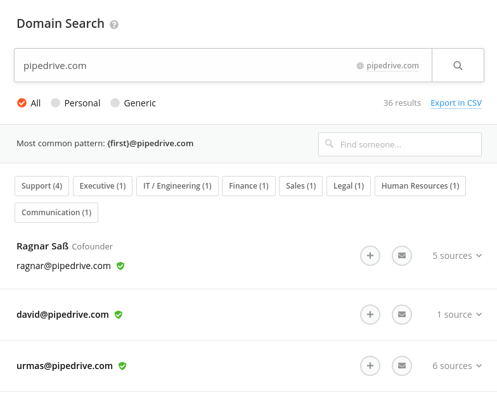
Task: Filter by IT / Engineering (1)
Action: click(177, 186)
